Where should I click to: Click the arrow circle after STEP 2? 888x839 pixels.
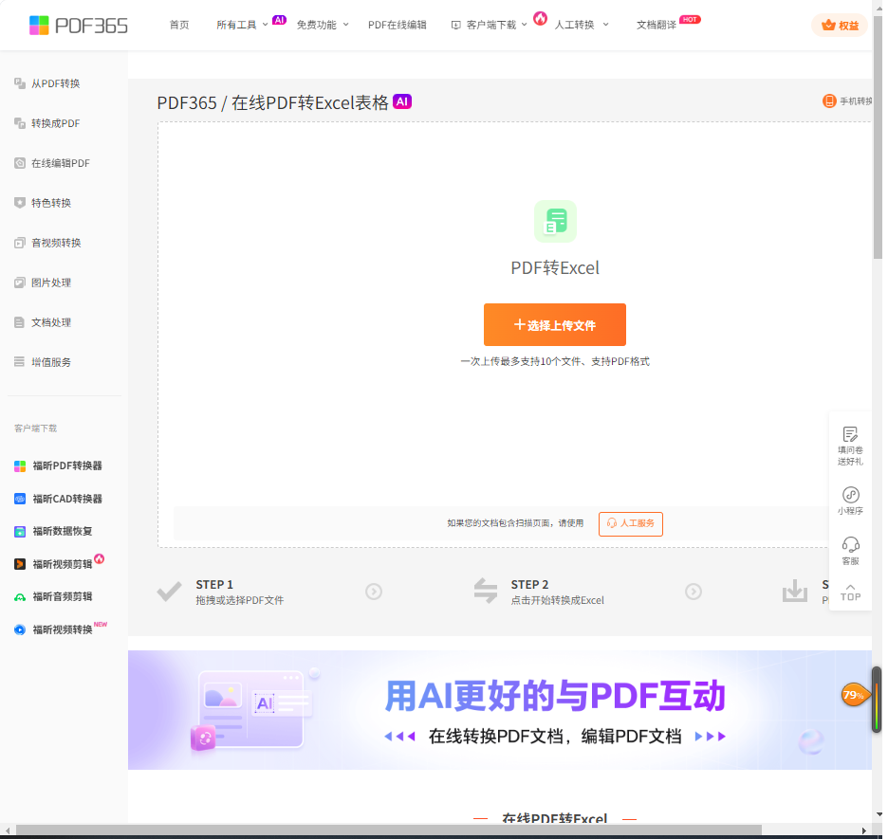[694, 592]
